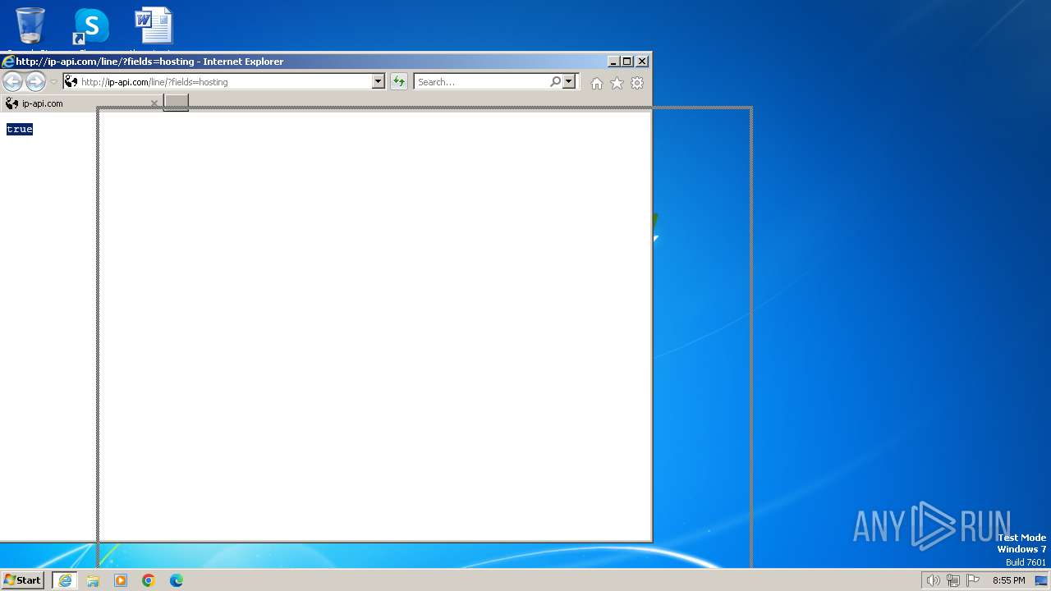Image resolution: width=1051 pixels, height=591 pixels.
Task: Open the recent pages dropdown arrow
Action: point(53,82)
